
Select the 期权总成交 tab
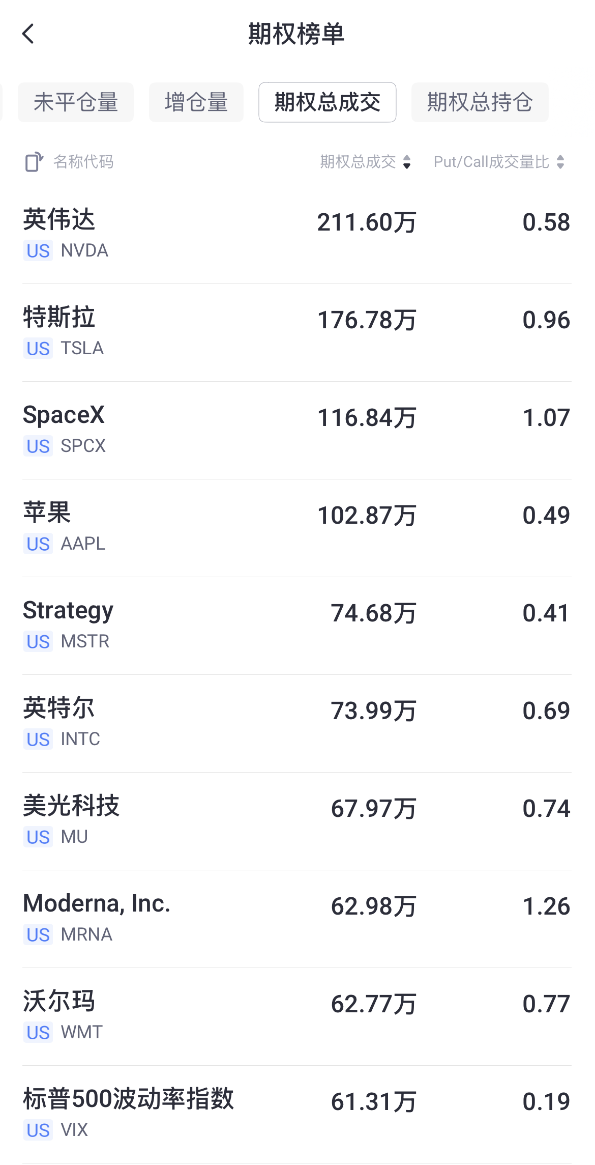coord(328,102)
